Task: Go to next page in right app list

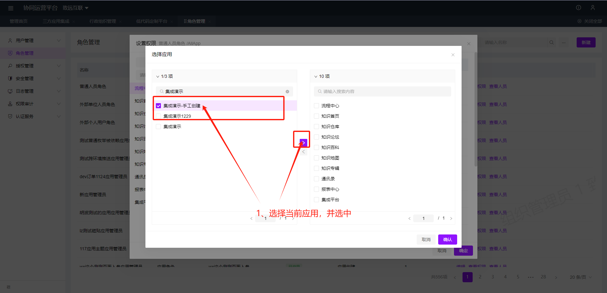Action: tap(451, 218)
